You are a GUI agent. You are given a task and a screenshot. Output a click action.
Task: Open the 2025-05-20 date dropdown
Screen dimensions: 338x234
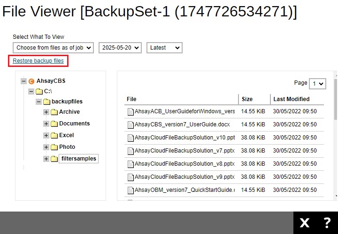tap(120, 48)
